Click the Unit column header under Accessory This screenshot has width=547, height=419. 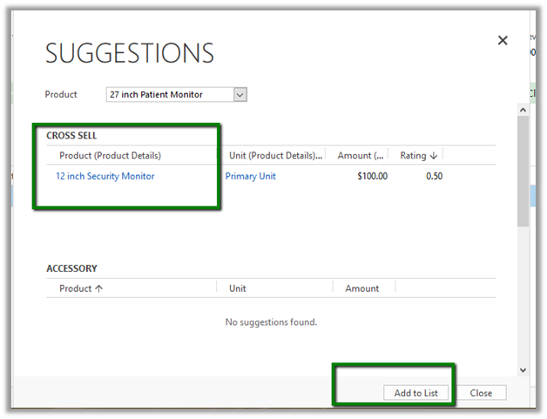(238, 288)
